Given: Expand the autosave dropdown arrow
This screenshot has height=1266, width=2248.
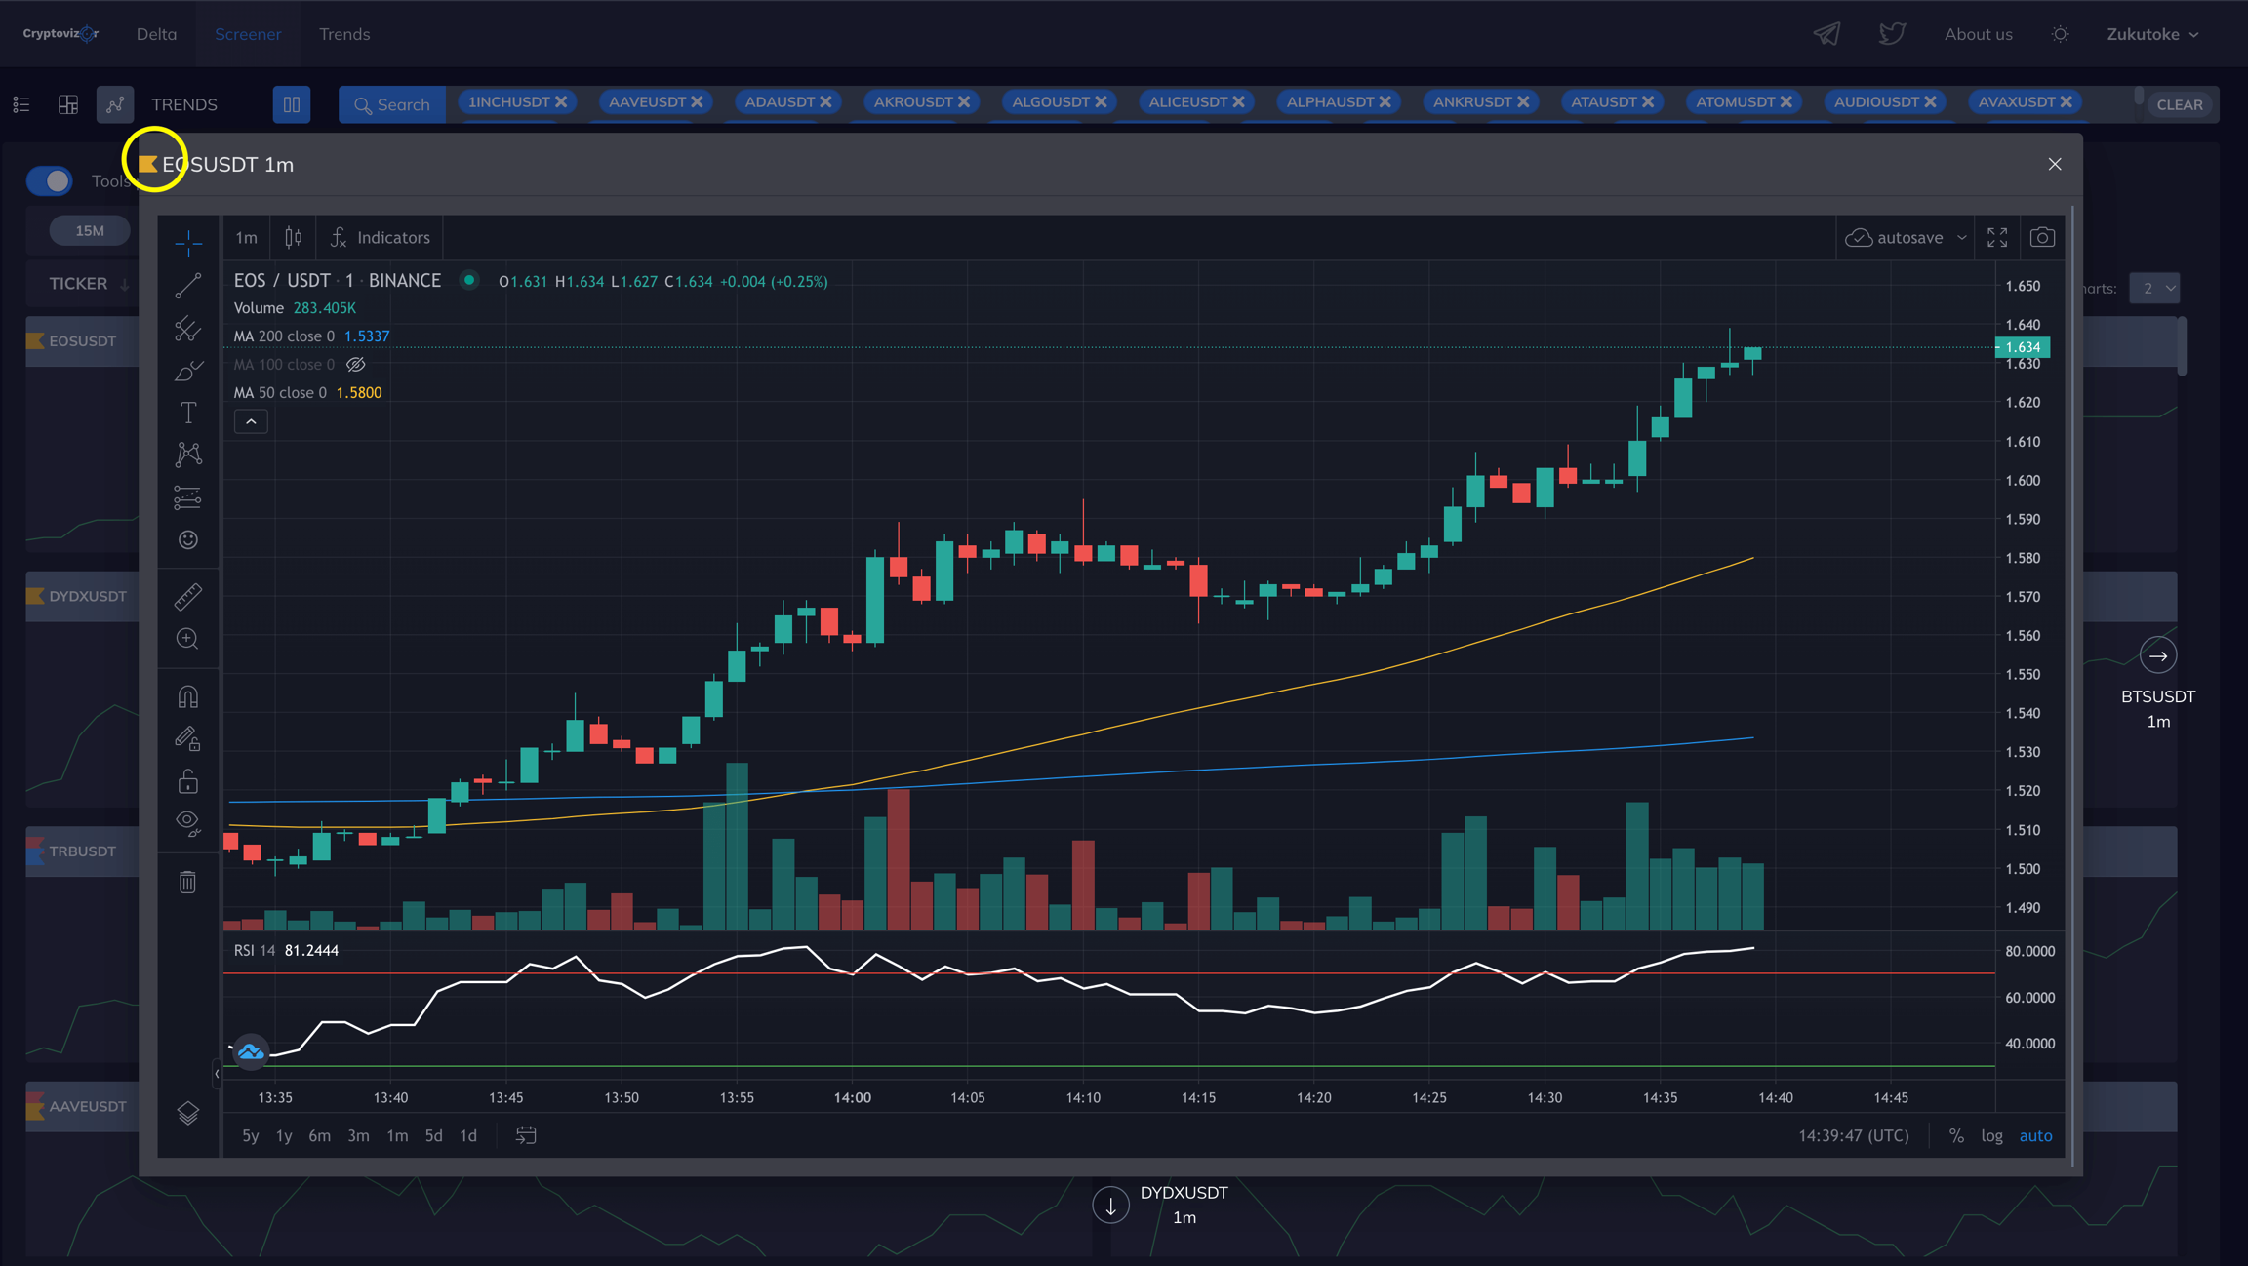Looking at the screenshot, I should click(1961, 238).
